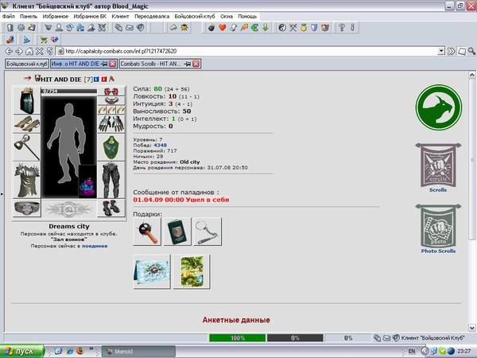Viewport: 477px width, 358px height.
Task: Click the gear settings icon in top toolbar
Action: click(x=21, y=28)
